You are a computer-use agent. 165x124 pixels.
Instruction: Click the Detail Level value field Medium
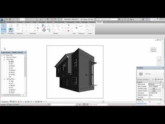pyautogui.click(x=154, y=84)
